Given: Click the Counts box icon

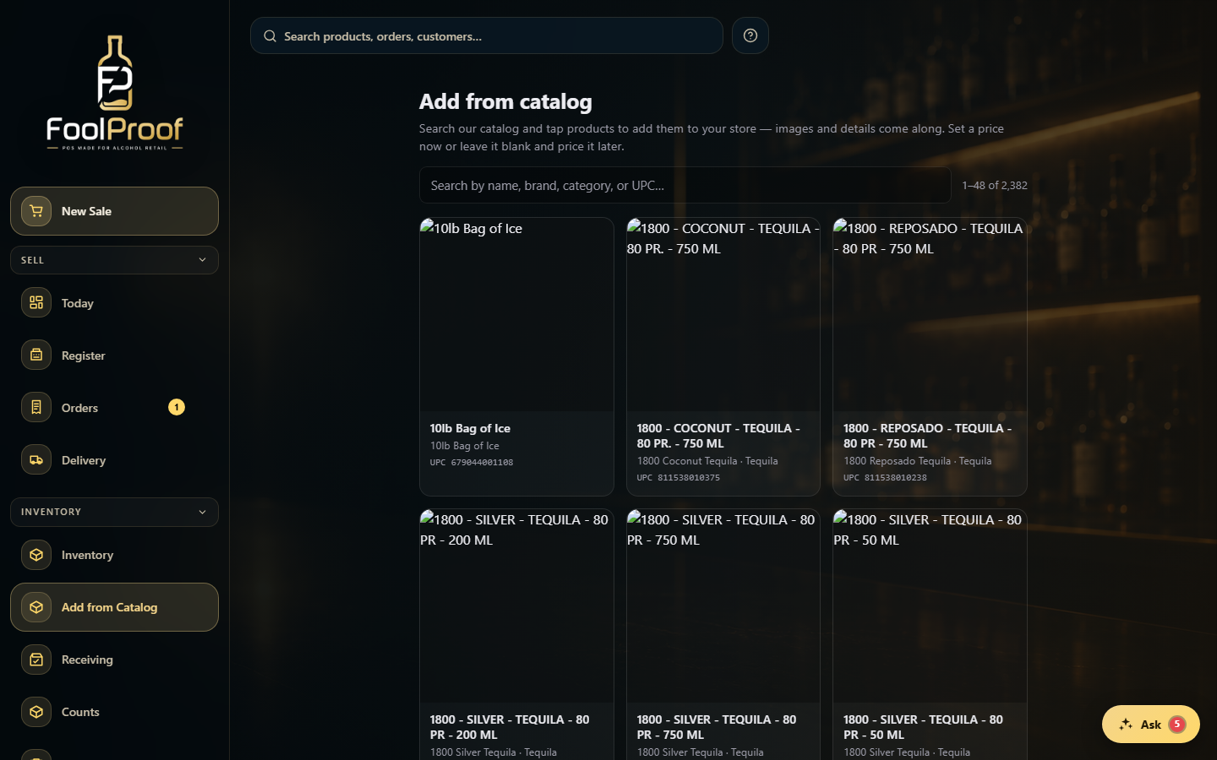Looking at the screenshot, I should coord(36,712).
